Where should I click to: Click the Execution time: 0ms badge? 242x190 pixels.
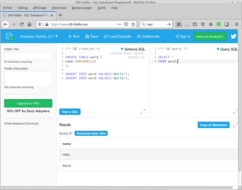(x=91, y=133)
